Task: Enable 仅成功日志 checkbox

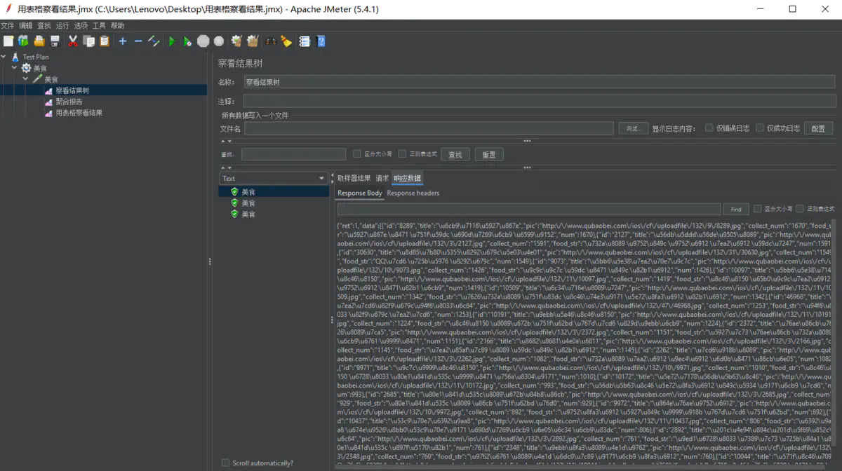Action: coord(760,128)
